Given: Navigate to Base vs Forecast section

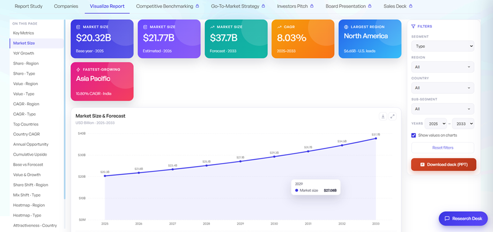Looking at the screenshot, I should 28,165.
